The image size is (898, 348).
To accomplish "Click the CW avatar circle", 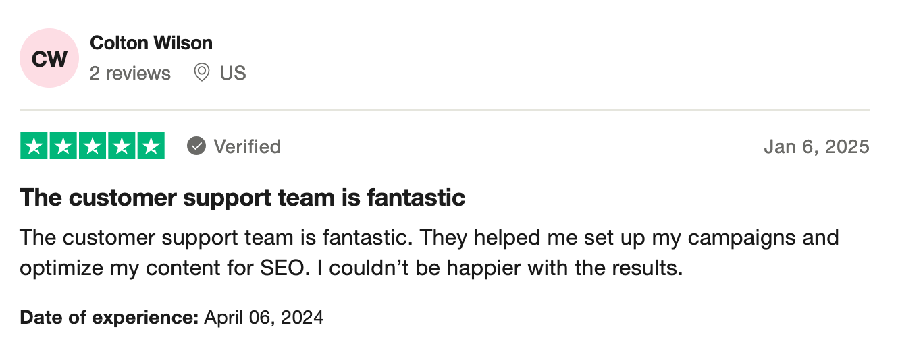I will pos(49,59).
